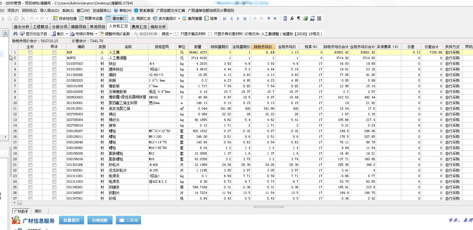This screenshot has height=230, width=473.
Task: Open 费用查看 from the toolbar
Action: coord(192,18)
